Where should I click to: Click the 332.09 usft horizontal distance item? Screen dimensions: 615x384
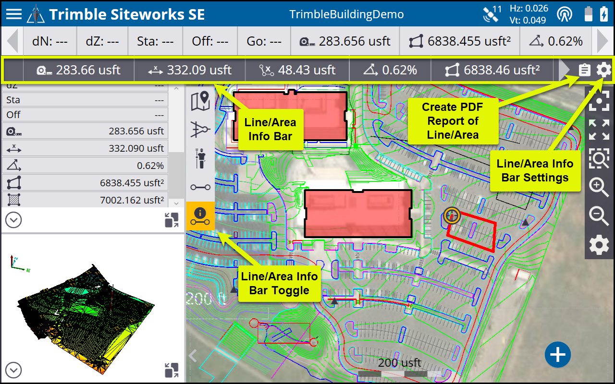click(x=189, y=70)
